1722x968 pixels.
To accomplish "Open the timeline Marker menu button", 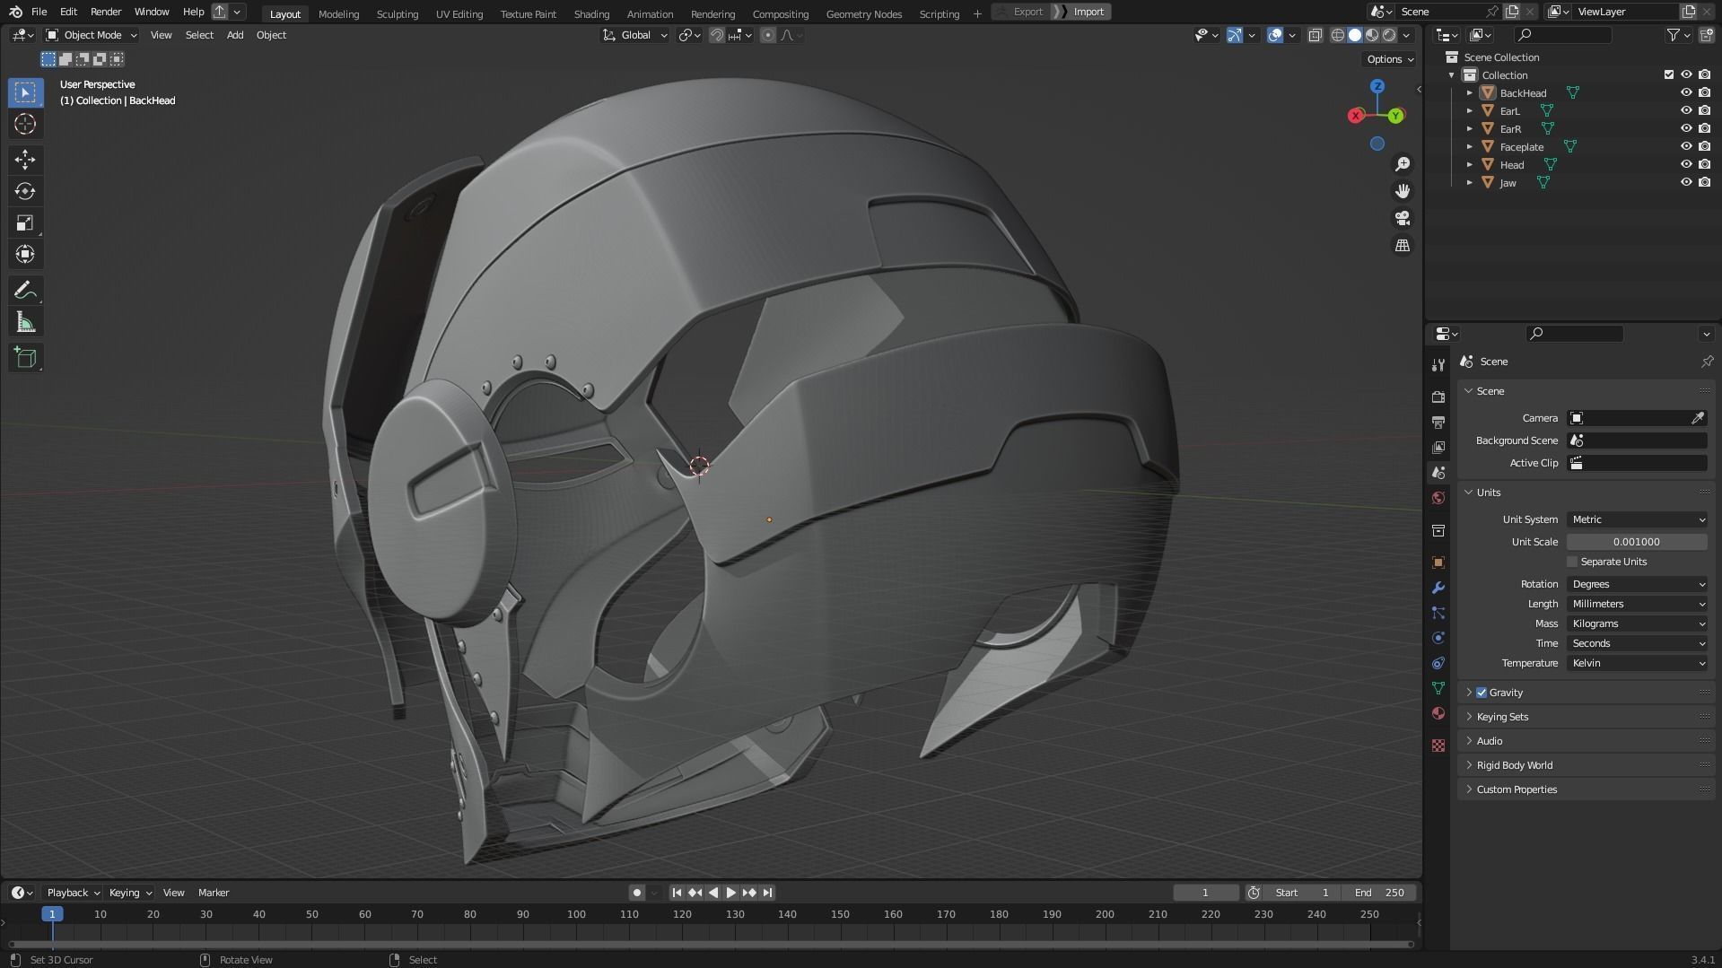I will click(214, 893).
